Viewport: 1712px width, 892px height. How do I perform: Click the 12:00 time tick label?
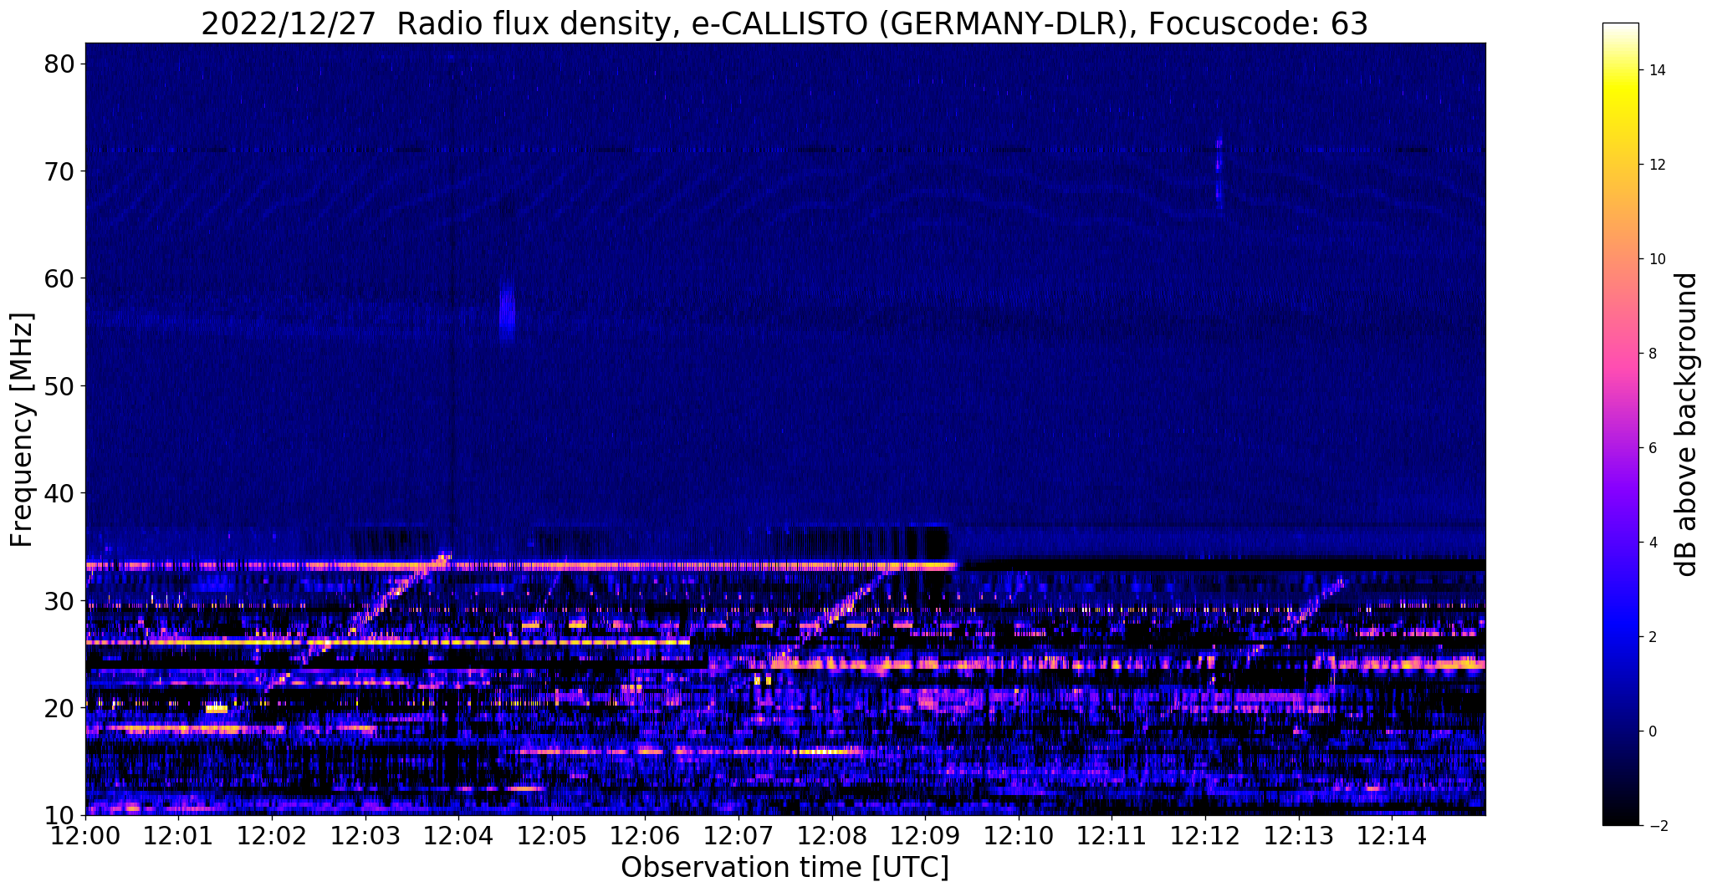(x=86, y=834)
